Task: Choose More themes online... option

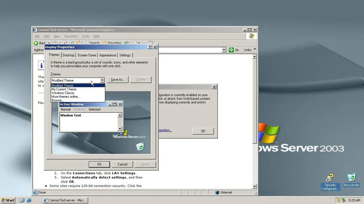Action: 78,97
